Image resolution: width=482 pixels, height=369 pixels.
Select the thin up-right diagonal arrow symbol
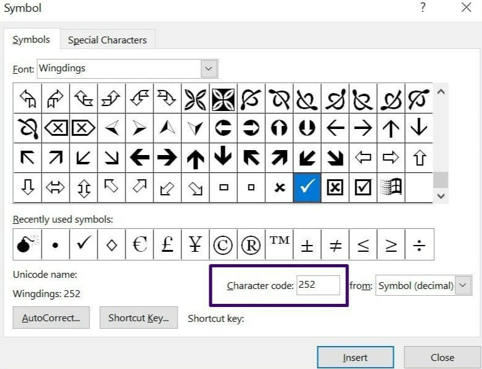[x=56, y=158]
